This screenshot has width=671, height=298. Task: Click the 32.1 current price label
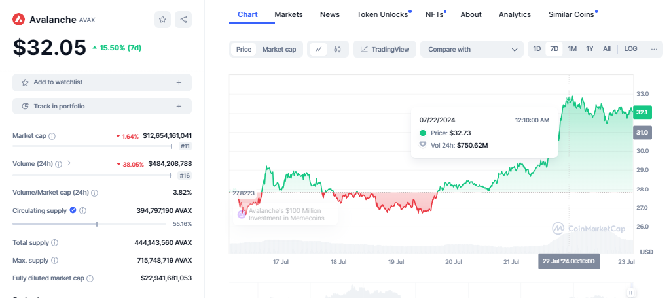point(642,112)
